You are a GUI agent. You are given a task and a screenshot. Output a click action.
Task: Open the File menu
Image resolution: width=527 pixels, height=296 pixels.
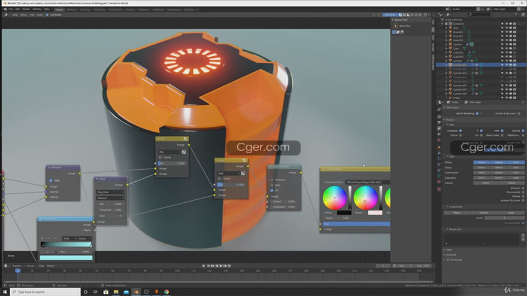[11, 10]
